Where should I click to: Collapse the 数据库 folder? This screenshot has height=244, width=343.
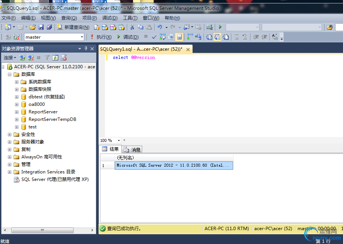[9, 74]
